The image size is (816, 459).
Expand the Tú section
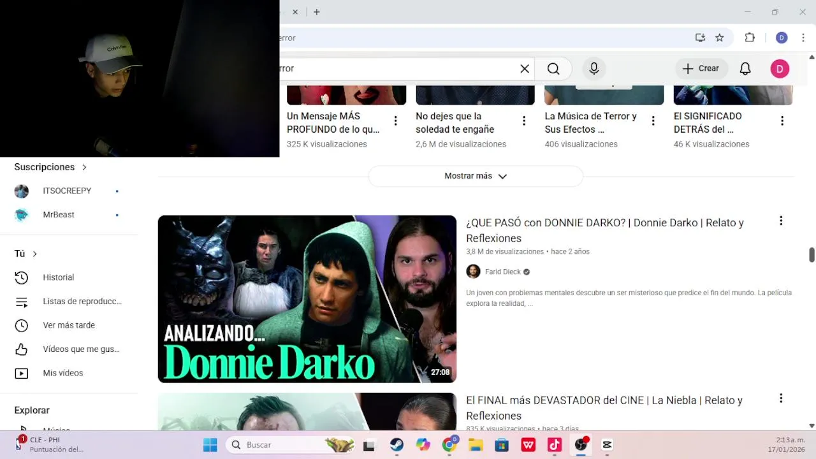click(x=25, y=254)
